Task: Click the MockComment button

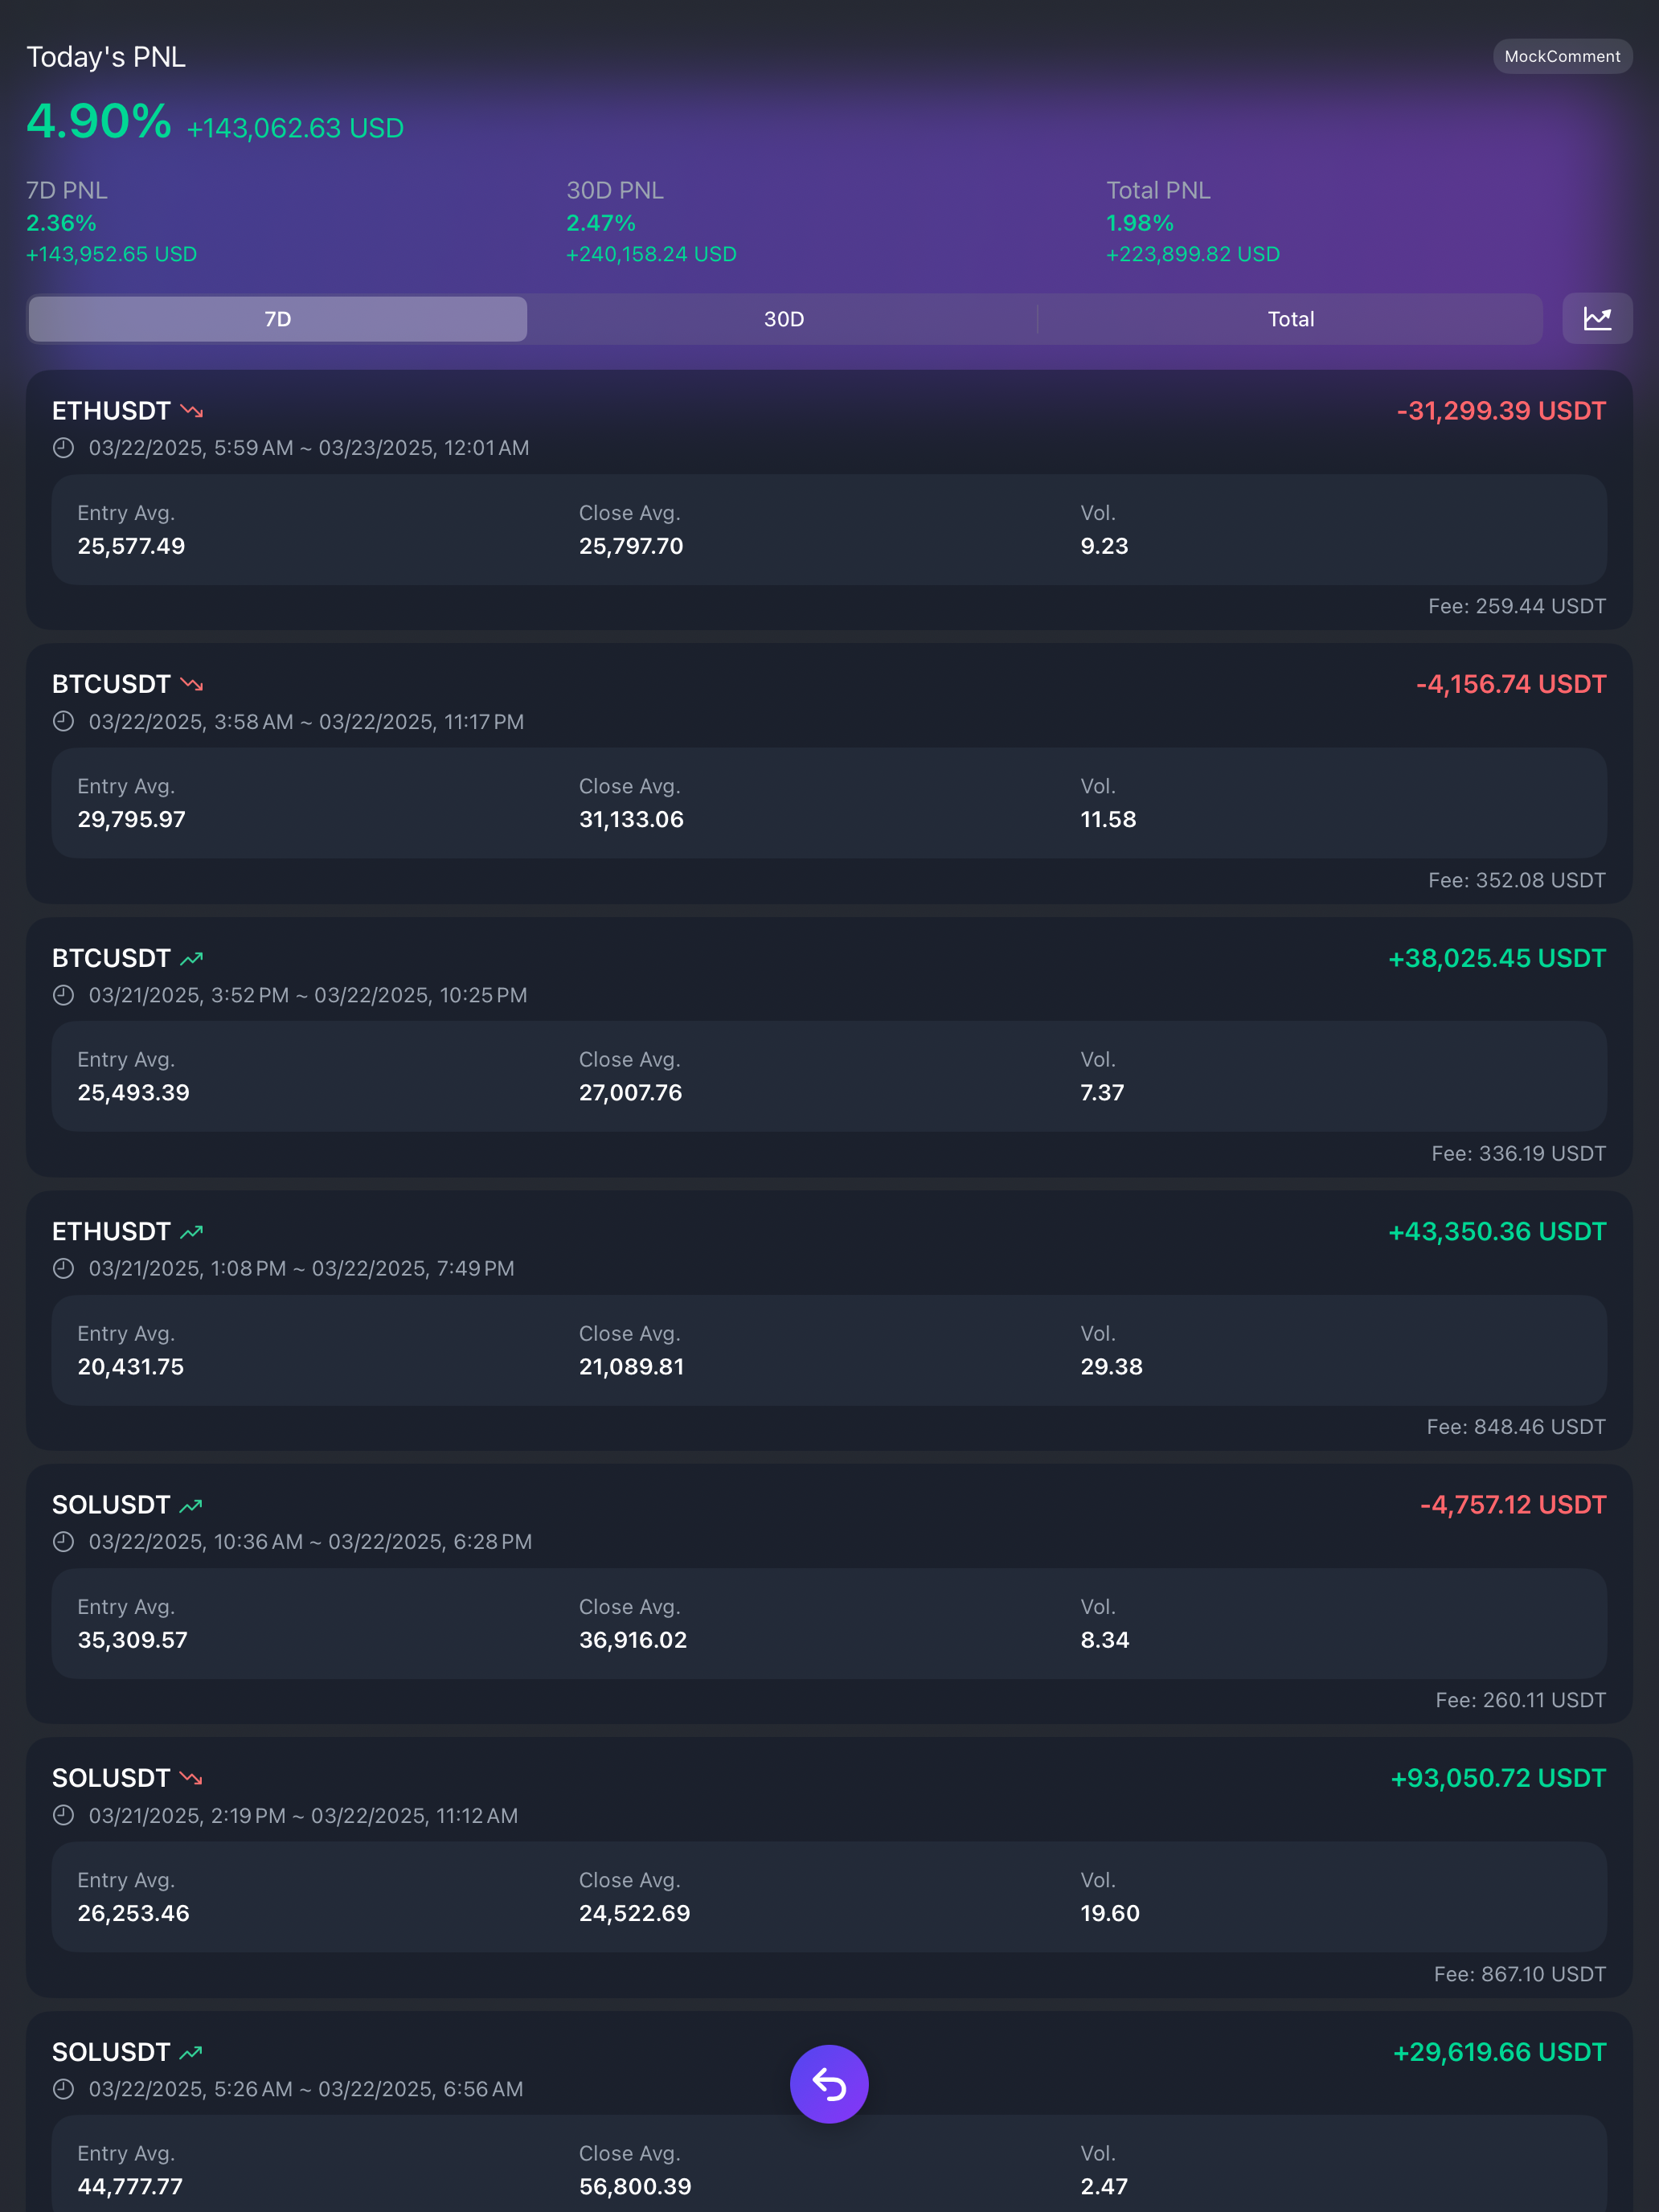Action: tap(1562, 57)
